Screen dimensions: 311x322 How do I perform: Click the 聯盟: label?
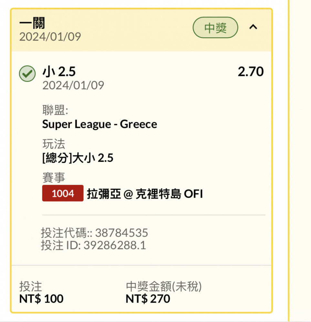pyautogui.click(x=55, y=110)
